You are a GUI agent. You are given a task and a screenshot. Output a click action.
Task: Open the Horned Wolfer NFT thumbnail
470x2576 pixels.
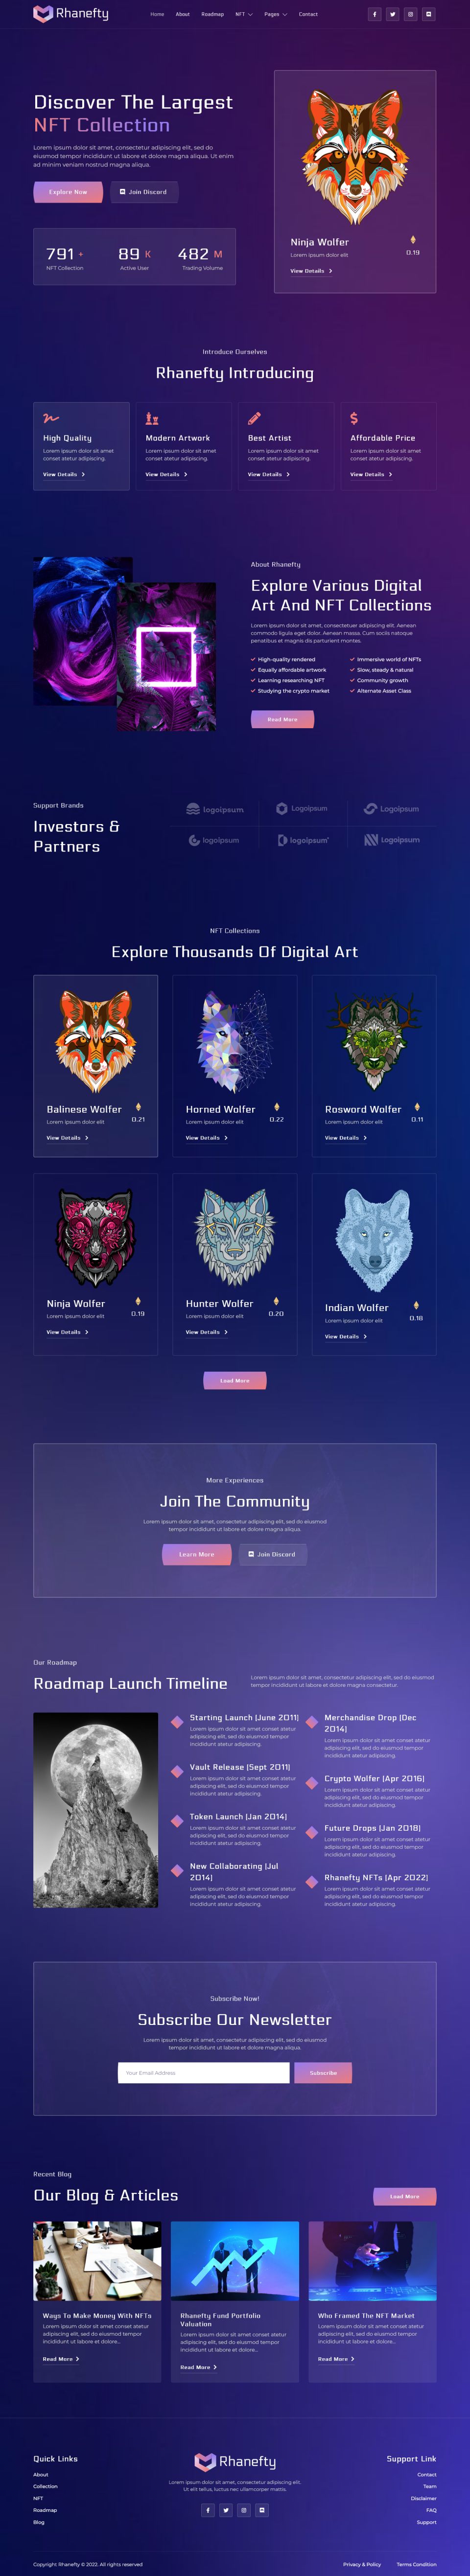coord(234,1041)
